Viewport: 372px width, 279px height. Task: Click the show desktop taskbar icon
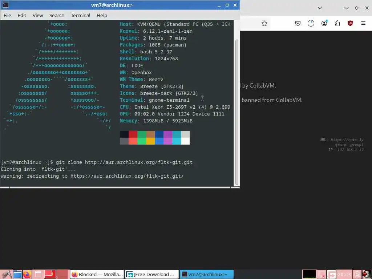[38, 274]
